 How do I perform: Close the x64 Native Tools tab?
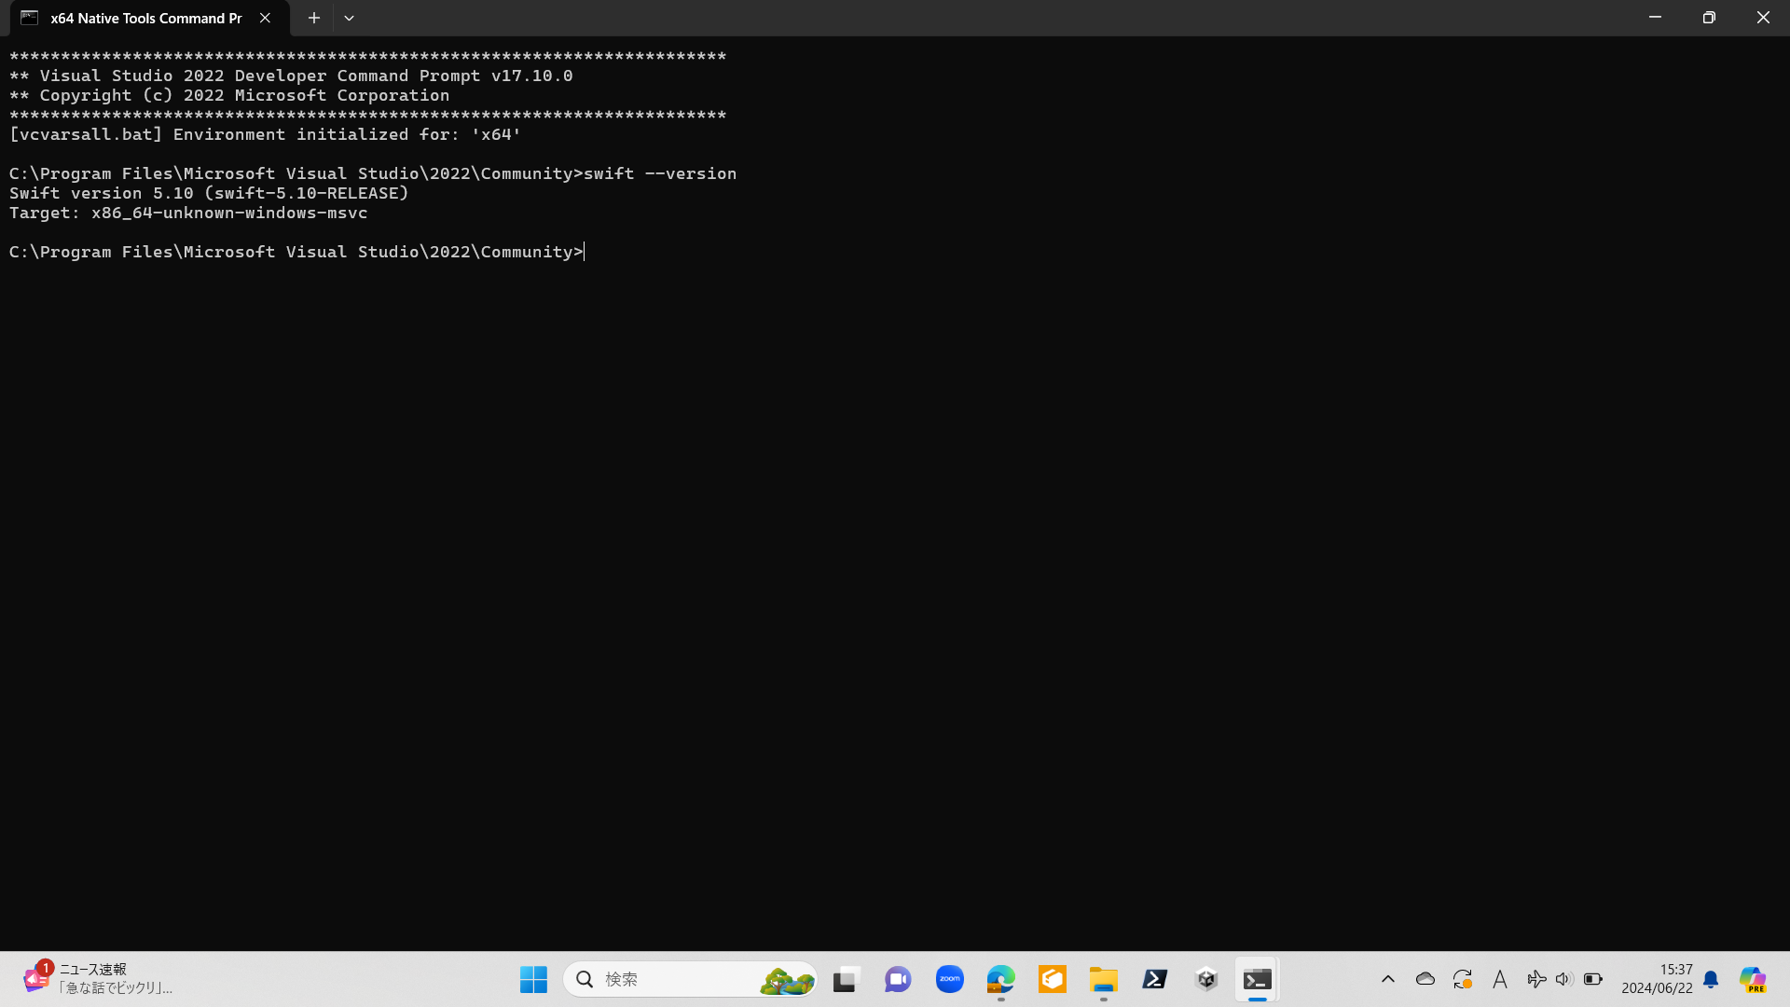coord(266,18)
